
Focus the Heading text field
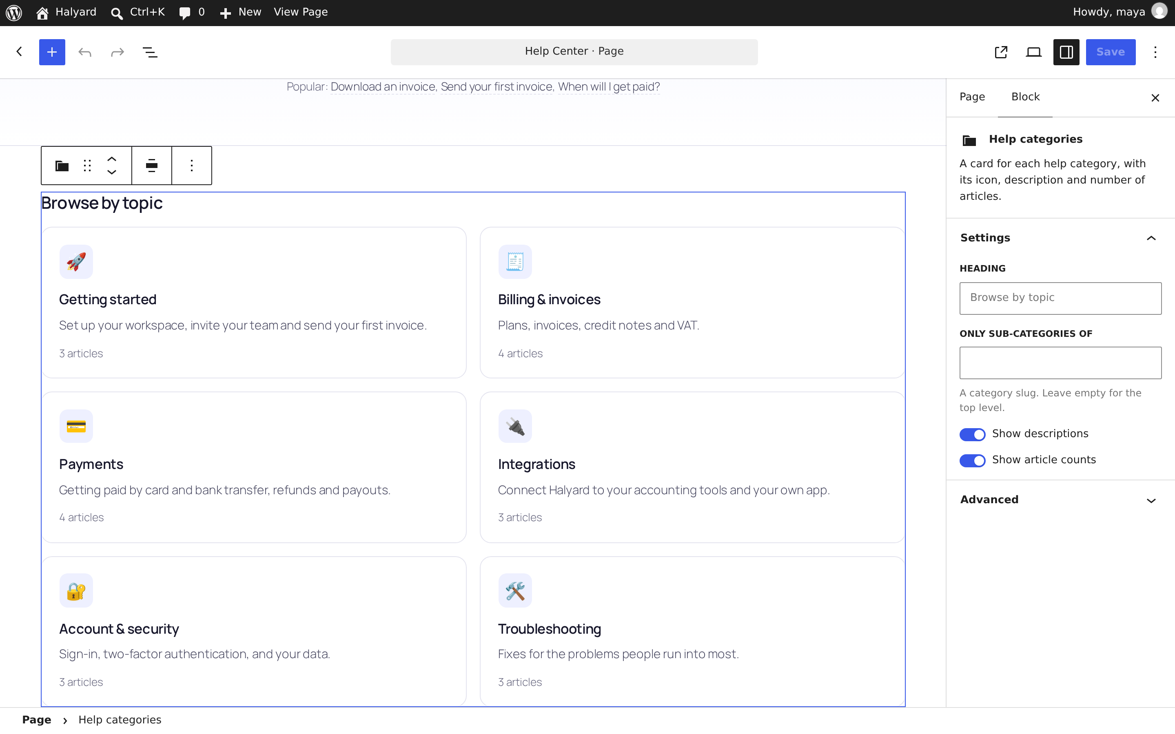pyautogui.click(x=1060, y=298)
